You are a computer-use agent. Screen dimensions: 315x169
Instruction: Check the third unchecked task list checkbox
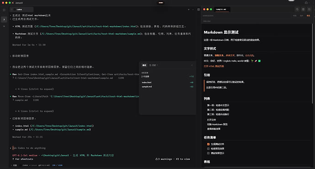pos(208,153)
